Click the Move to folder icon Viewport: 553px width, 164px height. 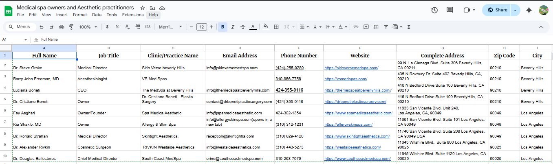tap(152, 8)
